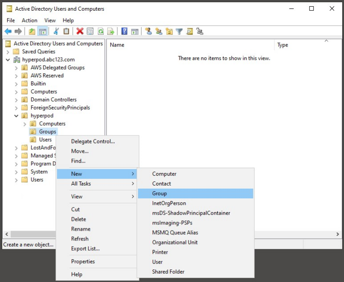Image resolution: width=344 pixels, height=282 pixels.
Task: Expand the Saved Queries node
Action: click(x=8, y=52)
